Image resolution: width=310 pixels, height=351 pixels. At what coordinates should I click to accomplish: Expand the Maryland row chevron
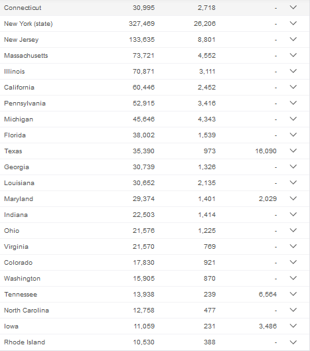(293, 198)
